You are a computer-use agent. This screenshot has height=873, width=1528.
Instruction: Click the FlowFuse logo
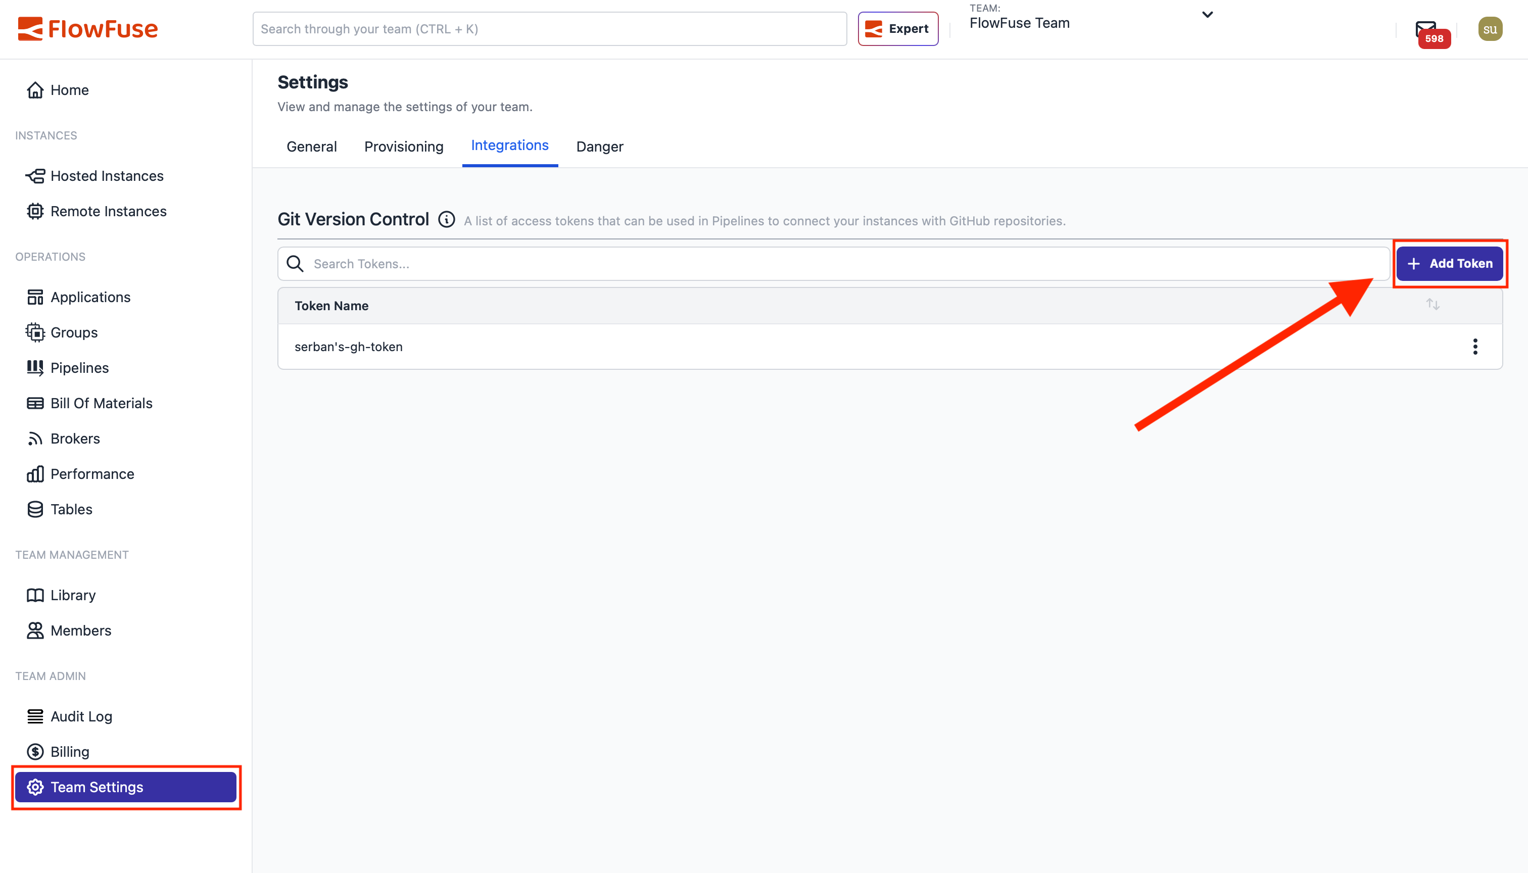[x=87, y=28]
